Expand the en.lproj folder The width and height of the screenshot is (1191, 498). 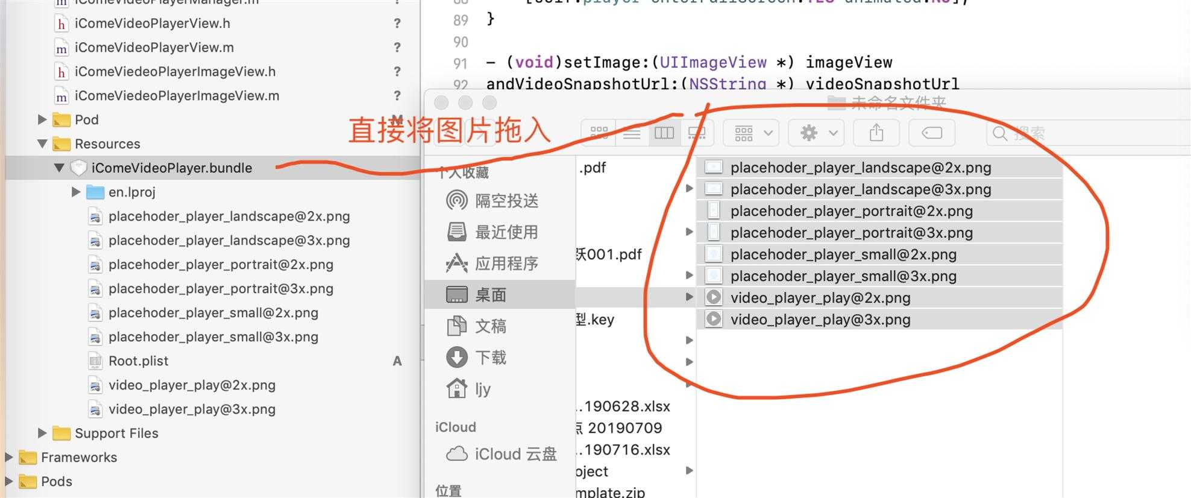pos(76,192)
